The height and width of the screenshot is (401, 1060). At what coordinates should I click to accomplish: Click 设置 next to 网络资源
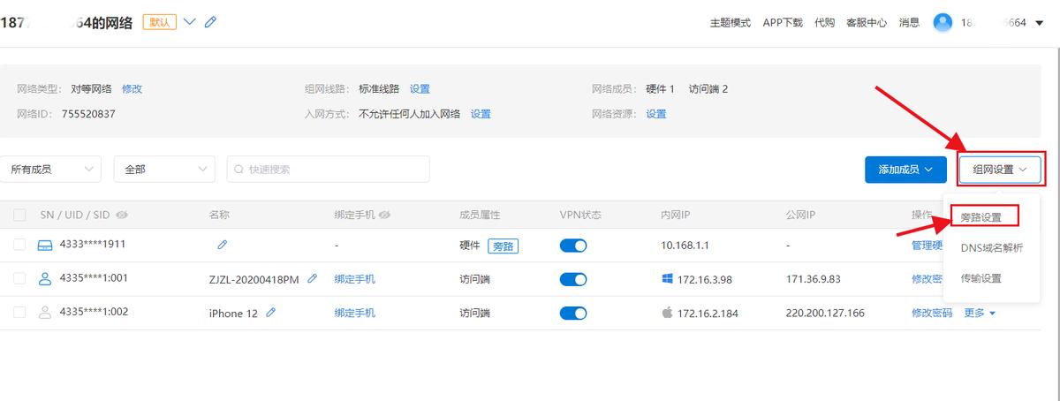point(655,114)
